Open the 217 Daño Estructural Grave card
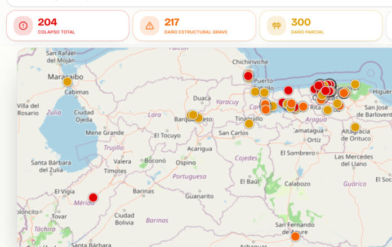392x247 pixels. (x=194, y=25)
